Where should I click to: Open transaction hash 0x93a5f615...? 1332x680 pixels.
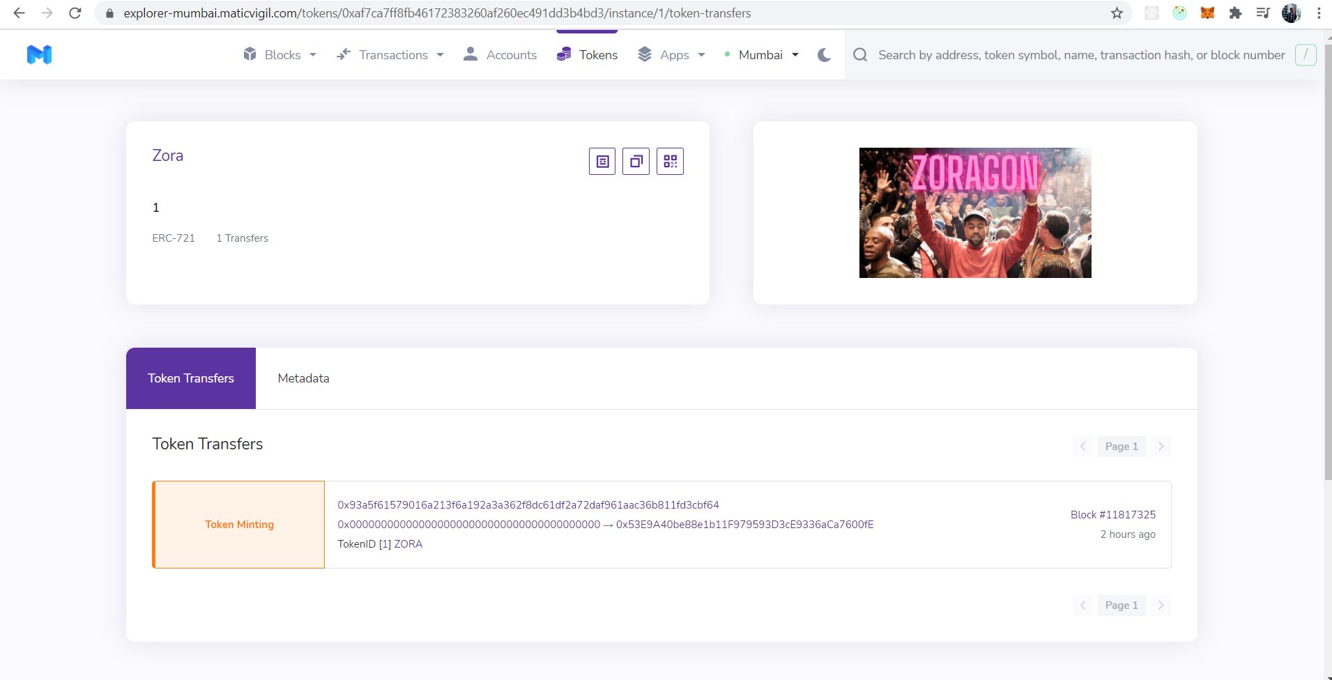528,505
